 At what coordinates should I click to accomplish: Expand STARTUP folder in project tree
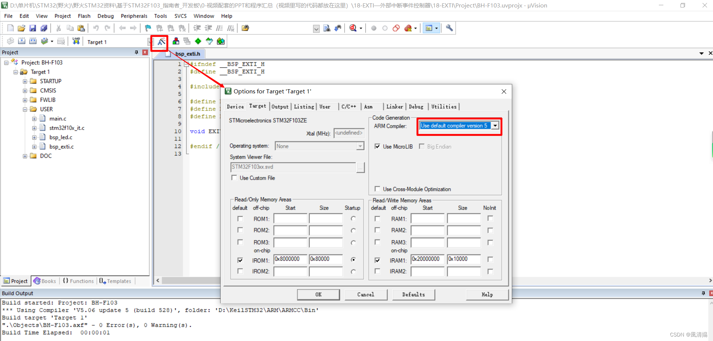(x=25, y=81)
